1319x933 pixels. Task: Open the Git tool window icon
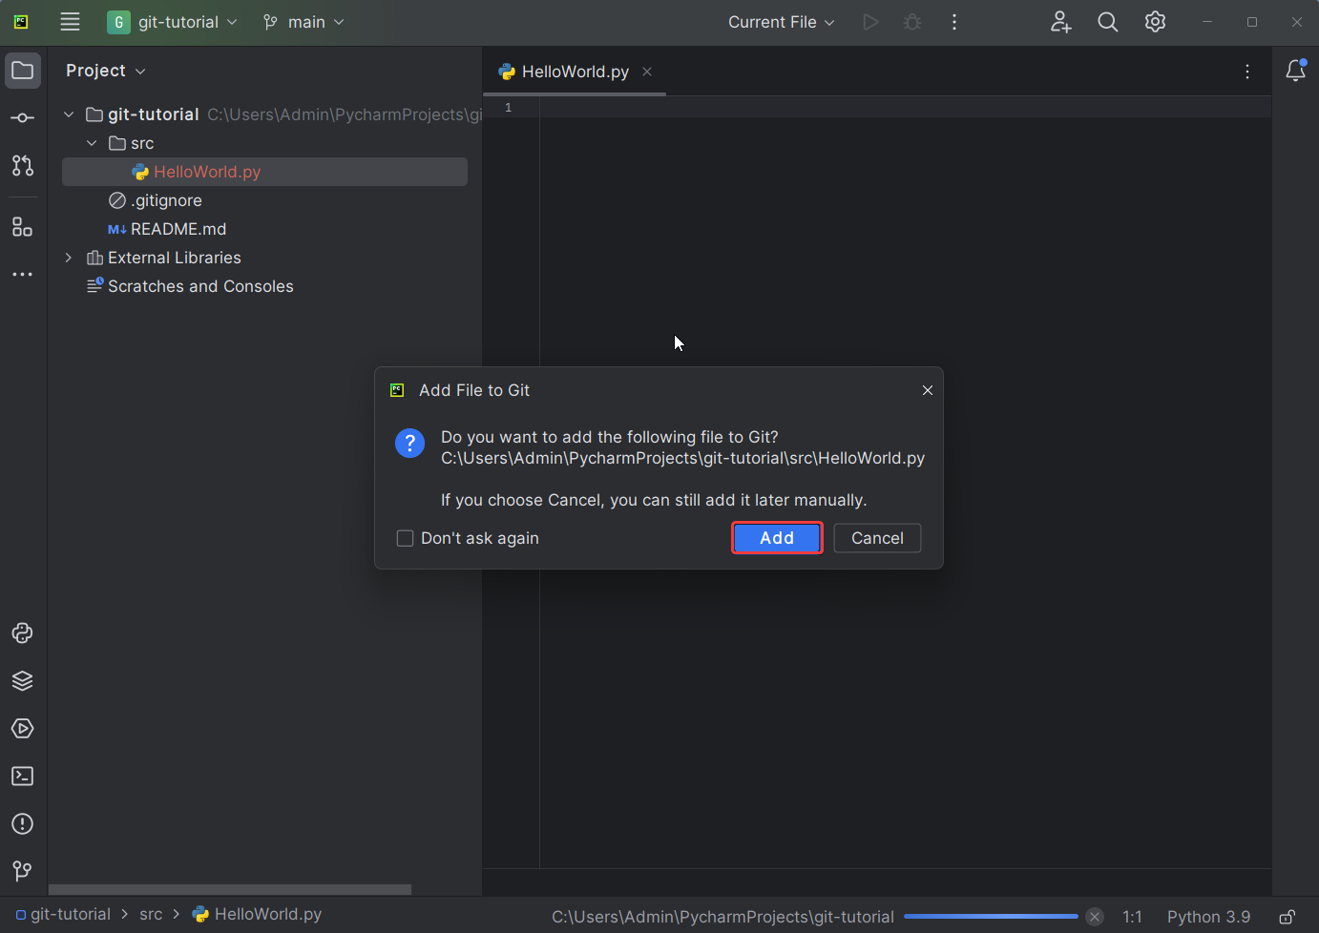pyautogui.click(x=23, y=871)
